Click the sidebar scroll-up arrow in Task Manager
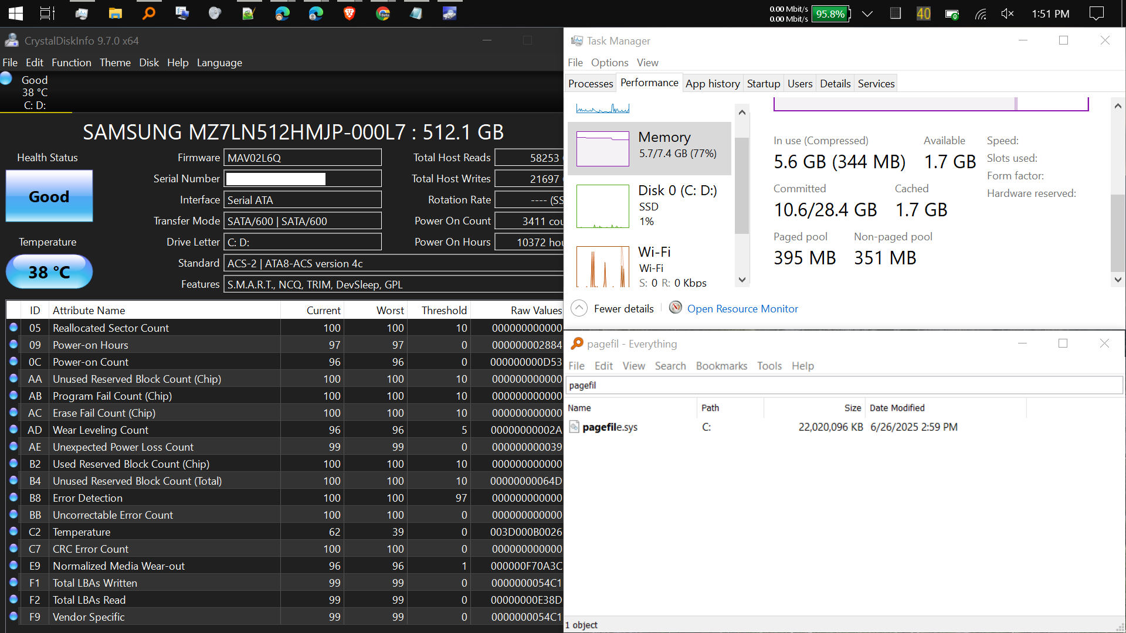Screen dimensions: 1126x633 tap(742, 113)
